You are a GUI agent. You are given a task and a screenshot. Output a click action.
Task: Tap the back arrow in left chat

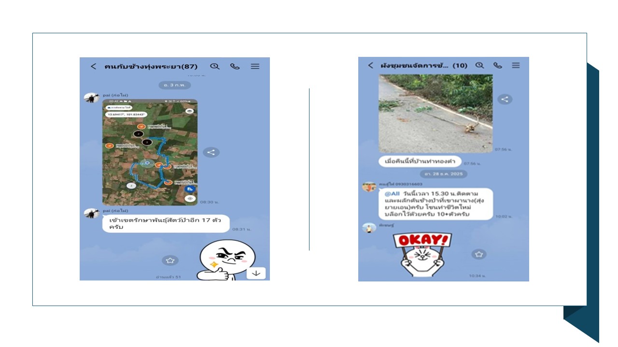[93, 67]
